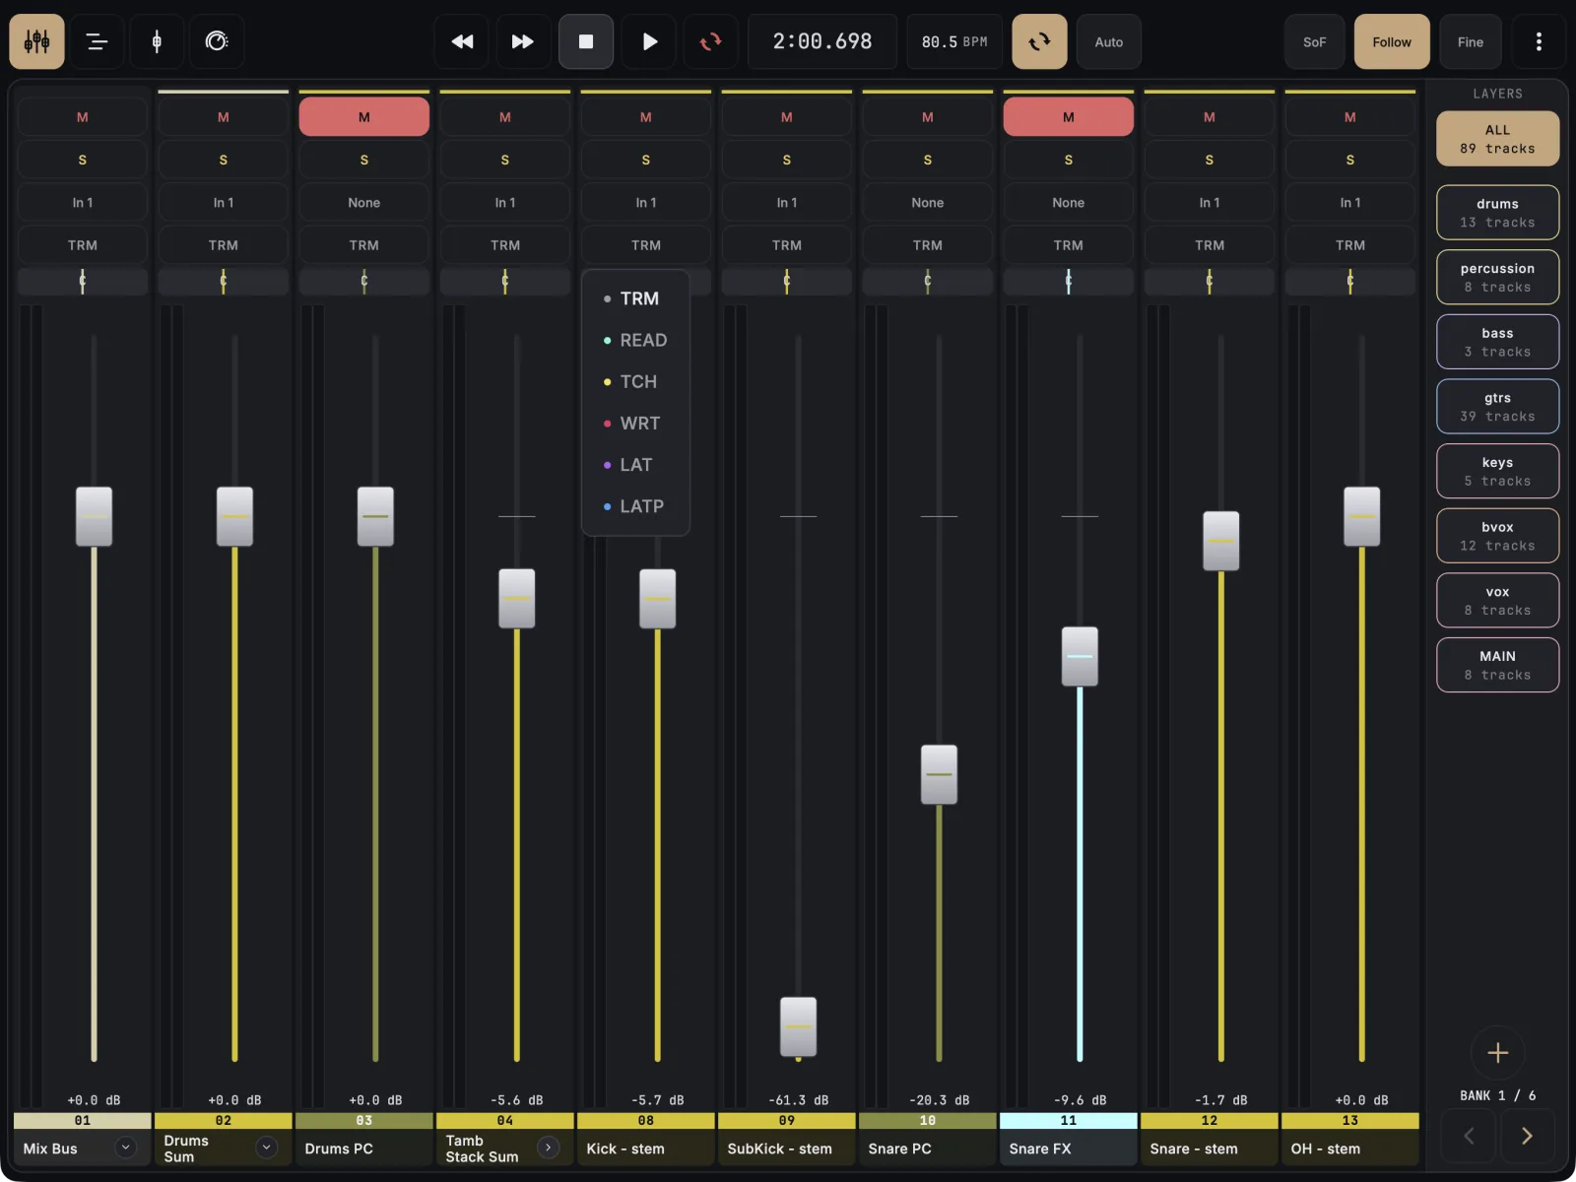Toggle the red loop cycle icon

click(710, 41)
